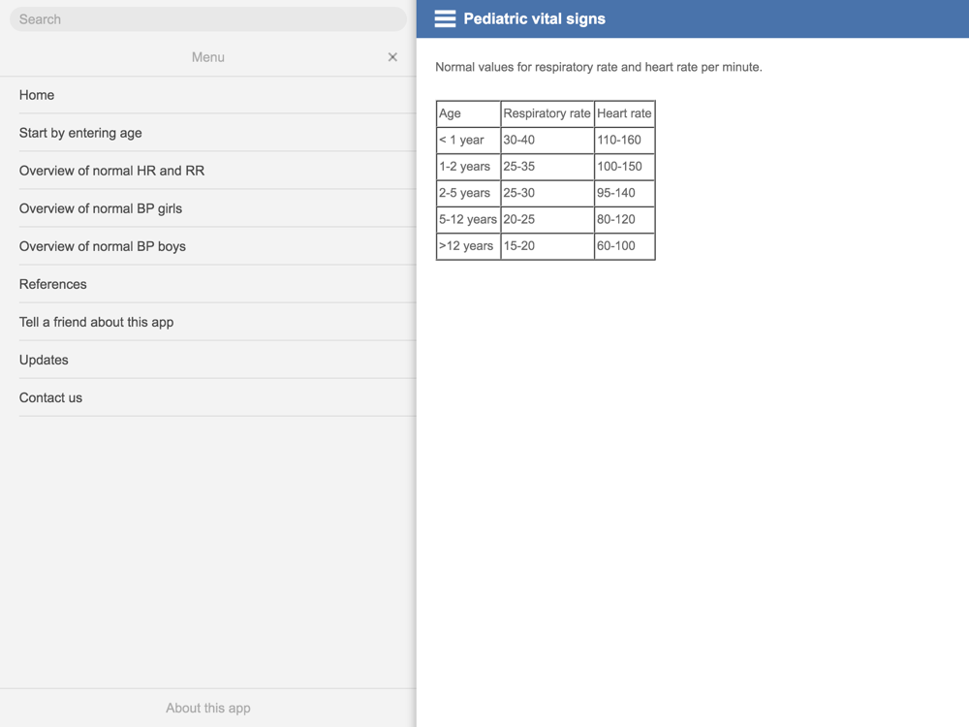Click the Menu heading label

pos(208,57)
